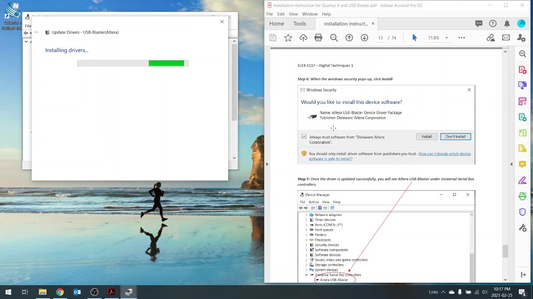Open the green Scan & OCR tool

click(x=523, y=196)
